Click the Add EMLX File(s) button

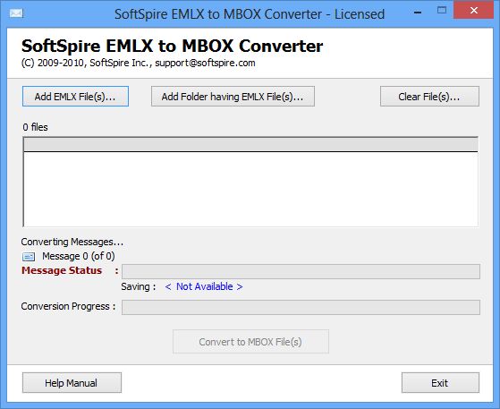coord(75,96)
